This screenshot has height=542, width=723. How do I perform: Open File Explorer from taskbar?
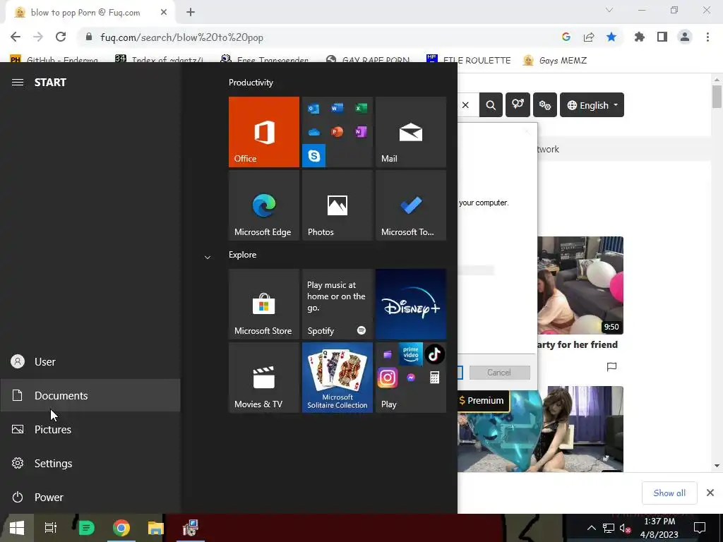[x=156, y=528]
